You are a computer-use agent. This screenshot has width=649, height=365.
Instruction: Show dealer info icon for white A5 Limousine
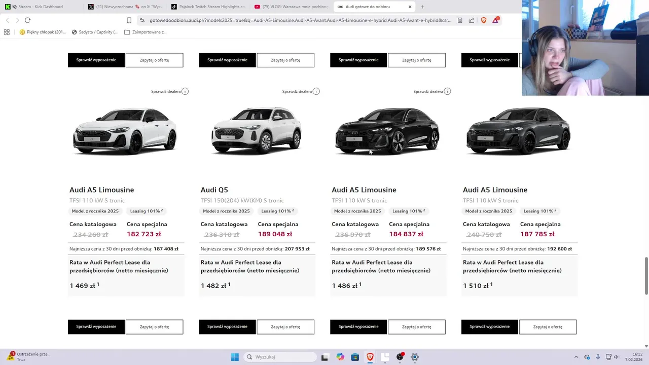pyautogui.click(x=185, y=91)
